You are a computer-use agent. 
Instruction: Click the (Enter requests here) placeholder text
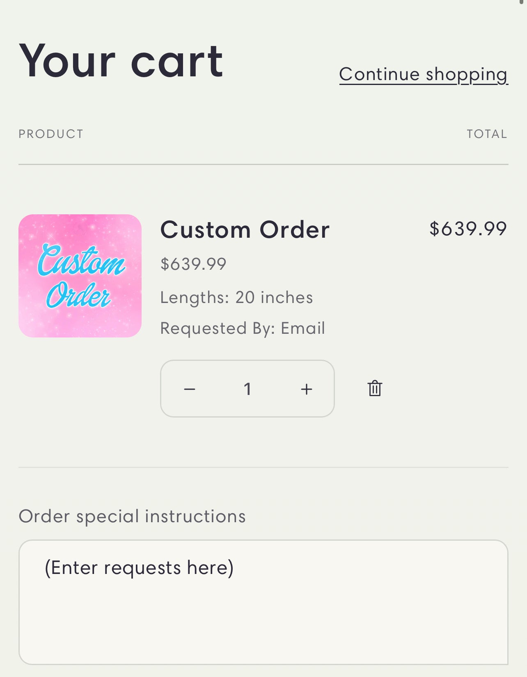coord(139,568)
